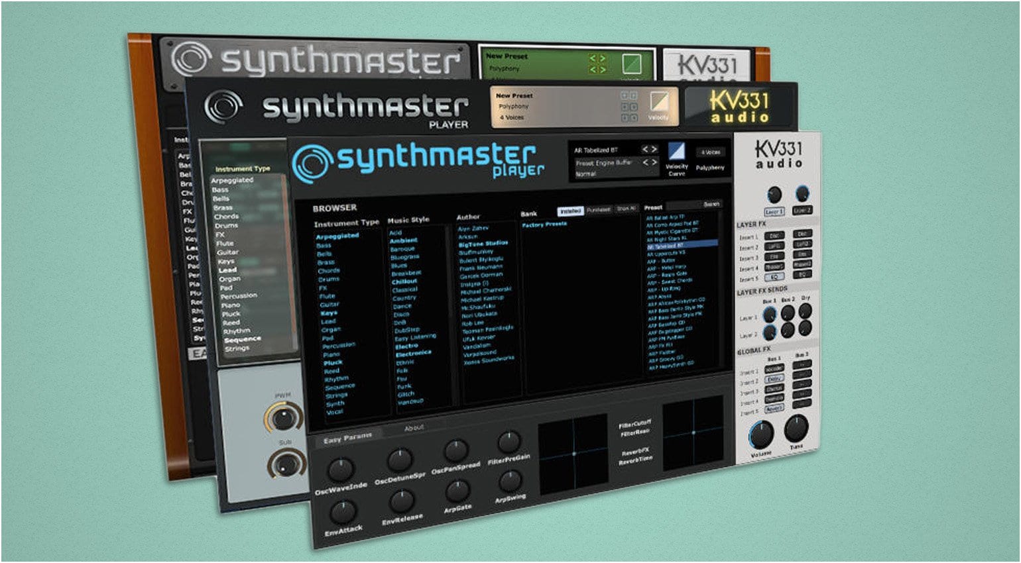Click the right XY pad crosshair
1021x563 pixels.
(693, 433)
